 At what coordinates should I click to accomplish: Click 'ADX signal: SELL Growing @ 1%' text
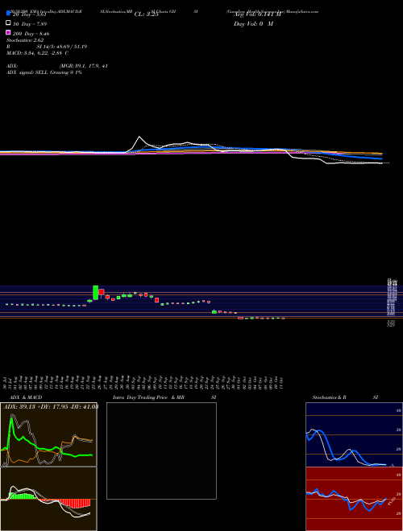(x=44, y=72)
